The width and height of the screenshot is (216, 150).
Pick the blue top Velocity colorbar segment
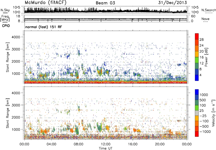[x=197, y=92]
